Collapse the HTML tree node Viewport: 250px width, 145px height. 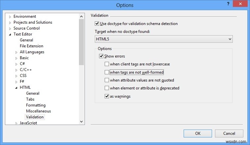pyautogui.click(x=17, y=88)
